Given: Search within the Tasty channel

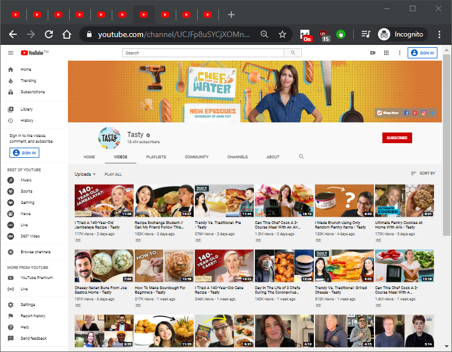Looking at the screenshot, I should (x=301, y=157).
